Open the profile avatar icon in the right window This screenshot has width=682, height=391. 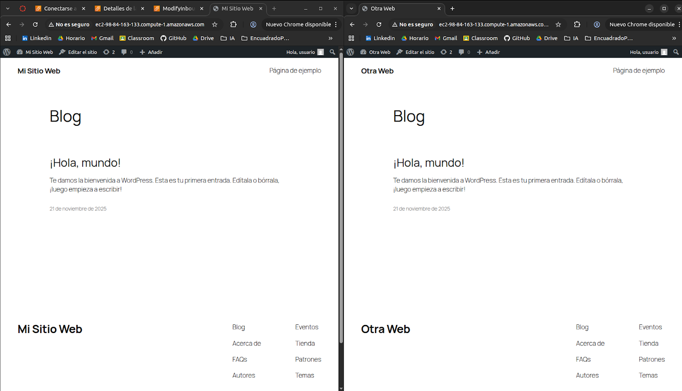click(x=597, y=25)
